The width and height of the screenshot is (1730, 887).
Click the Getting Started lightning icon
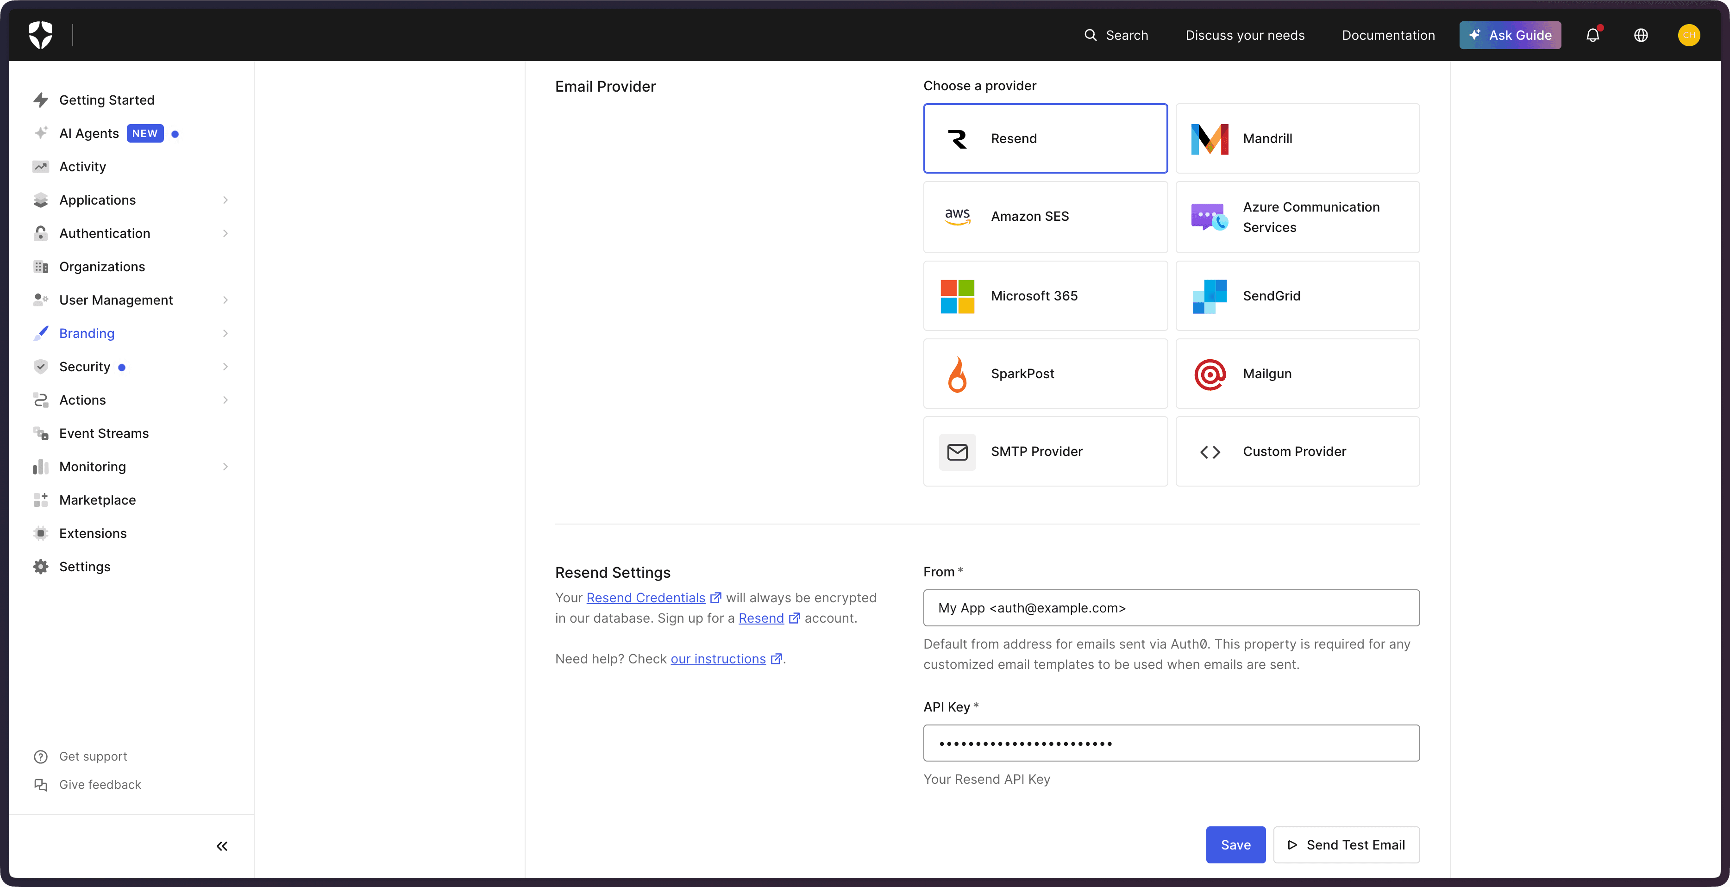click(x=41, y=100)
